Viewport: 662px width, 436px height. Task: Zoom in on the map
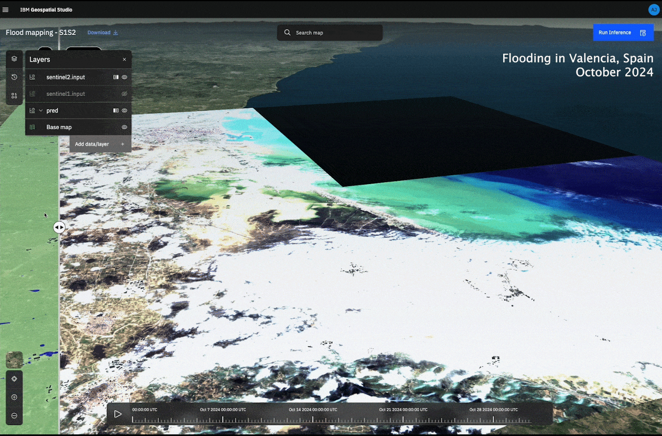14,397
